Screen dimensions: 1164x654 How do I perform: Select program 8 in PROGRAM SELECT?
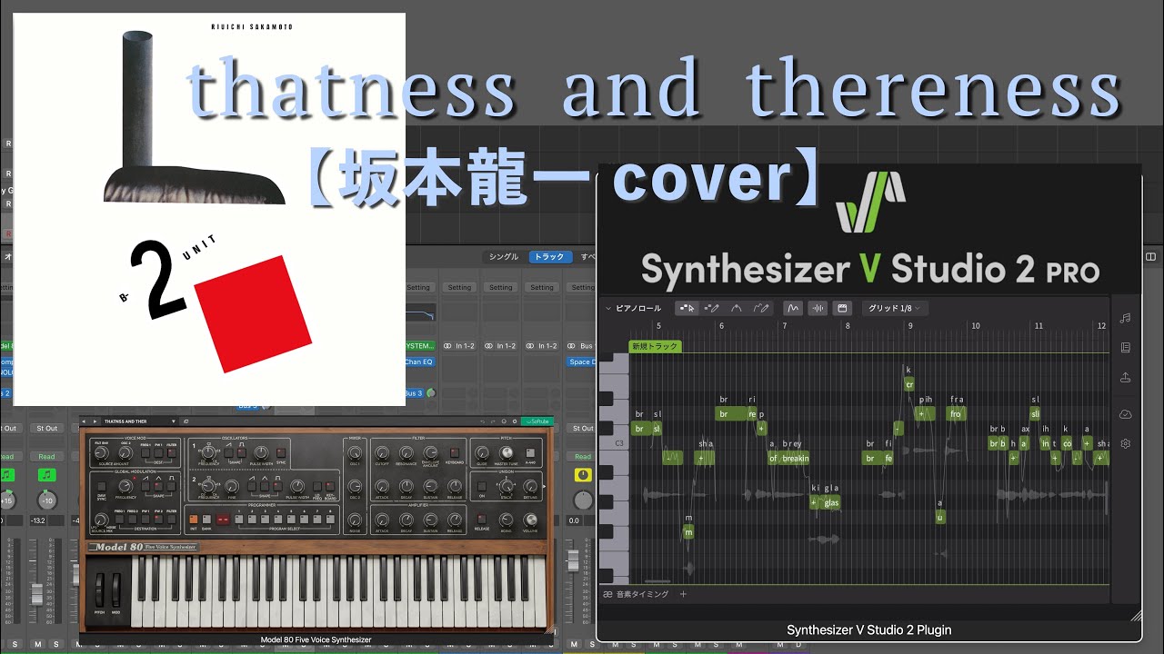tap(330, 520)
